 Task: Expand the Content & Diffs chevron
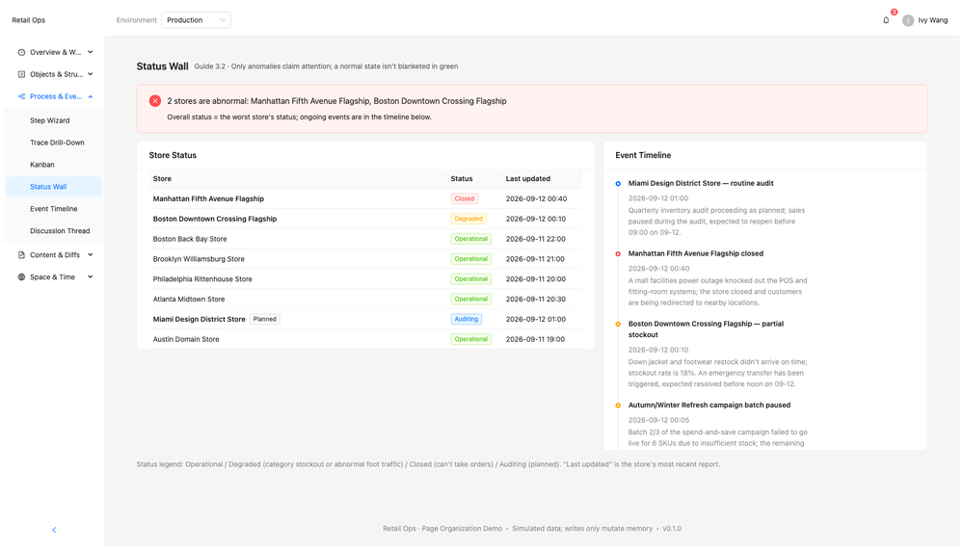pyautogui.click(x=91, y=255)
